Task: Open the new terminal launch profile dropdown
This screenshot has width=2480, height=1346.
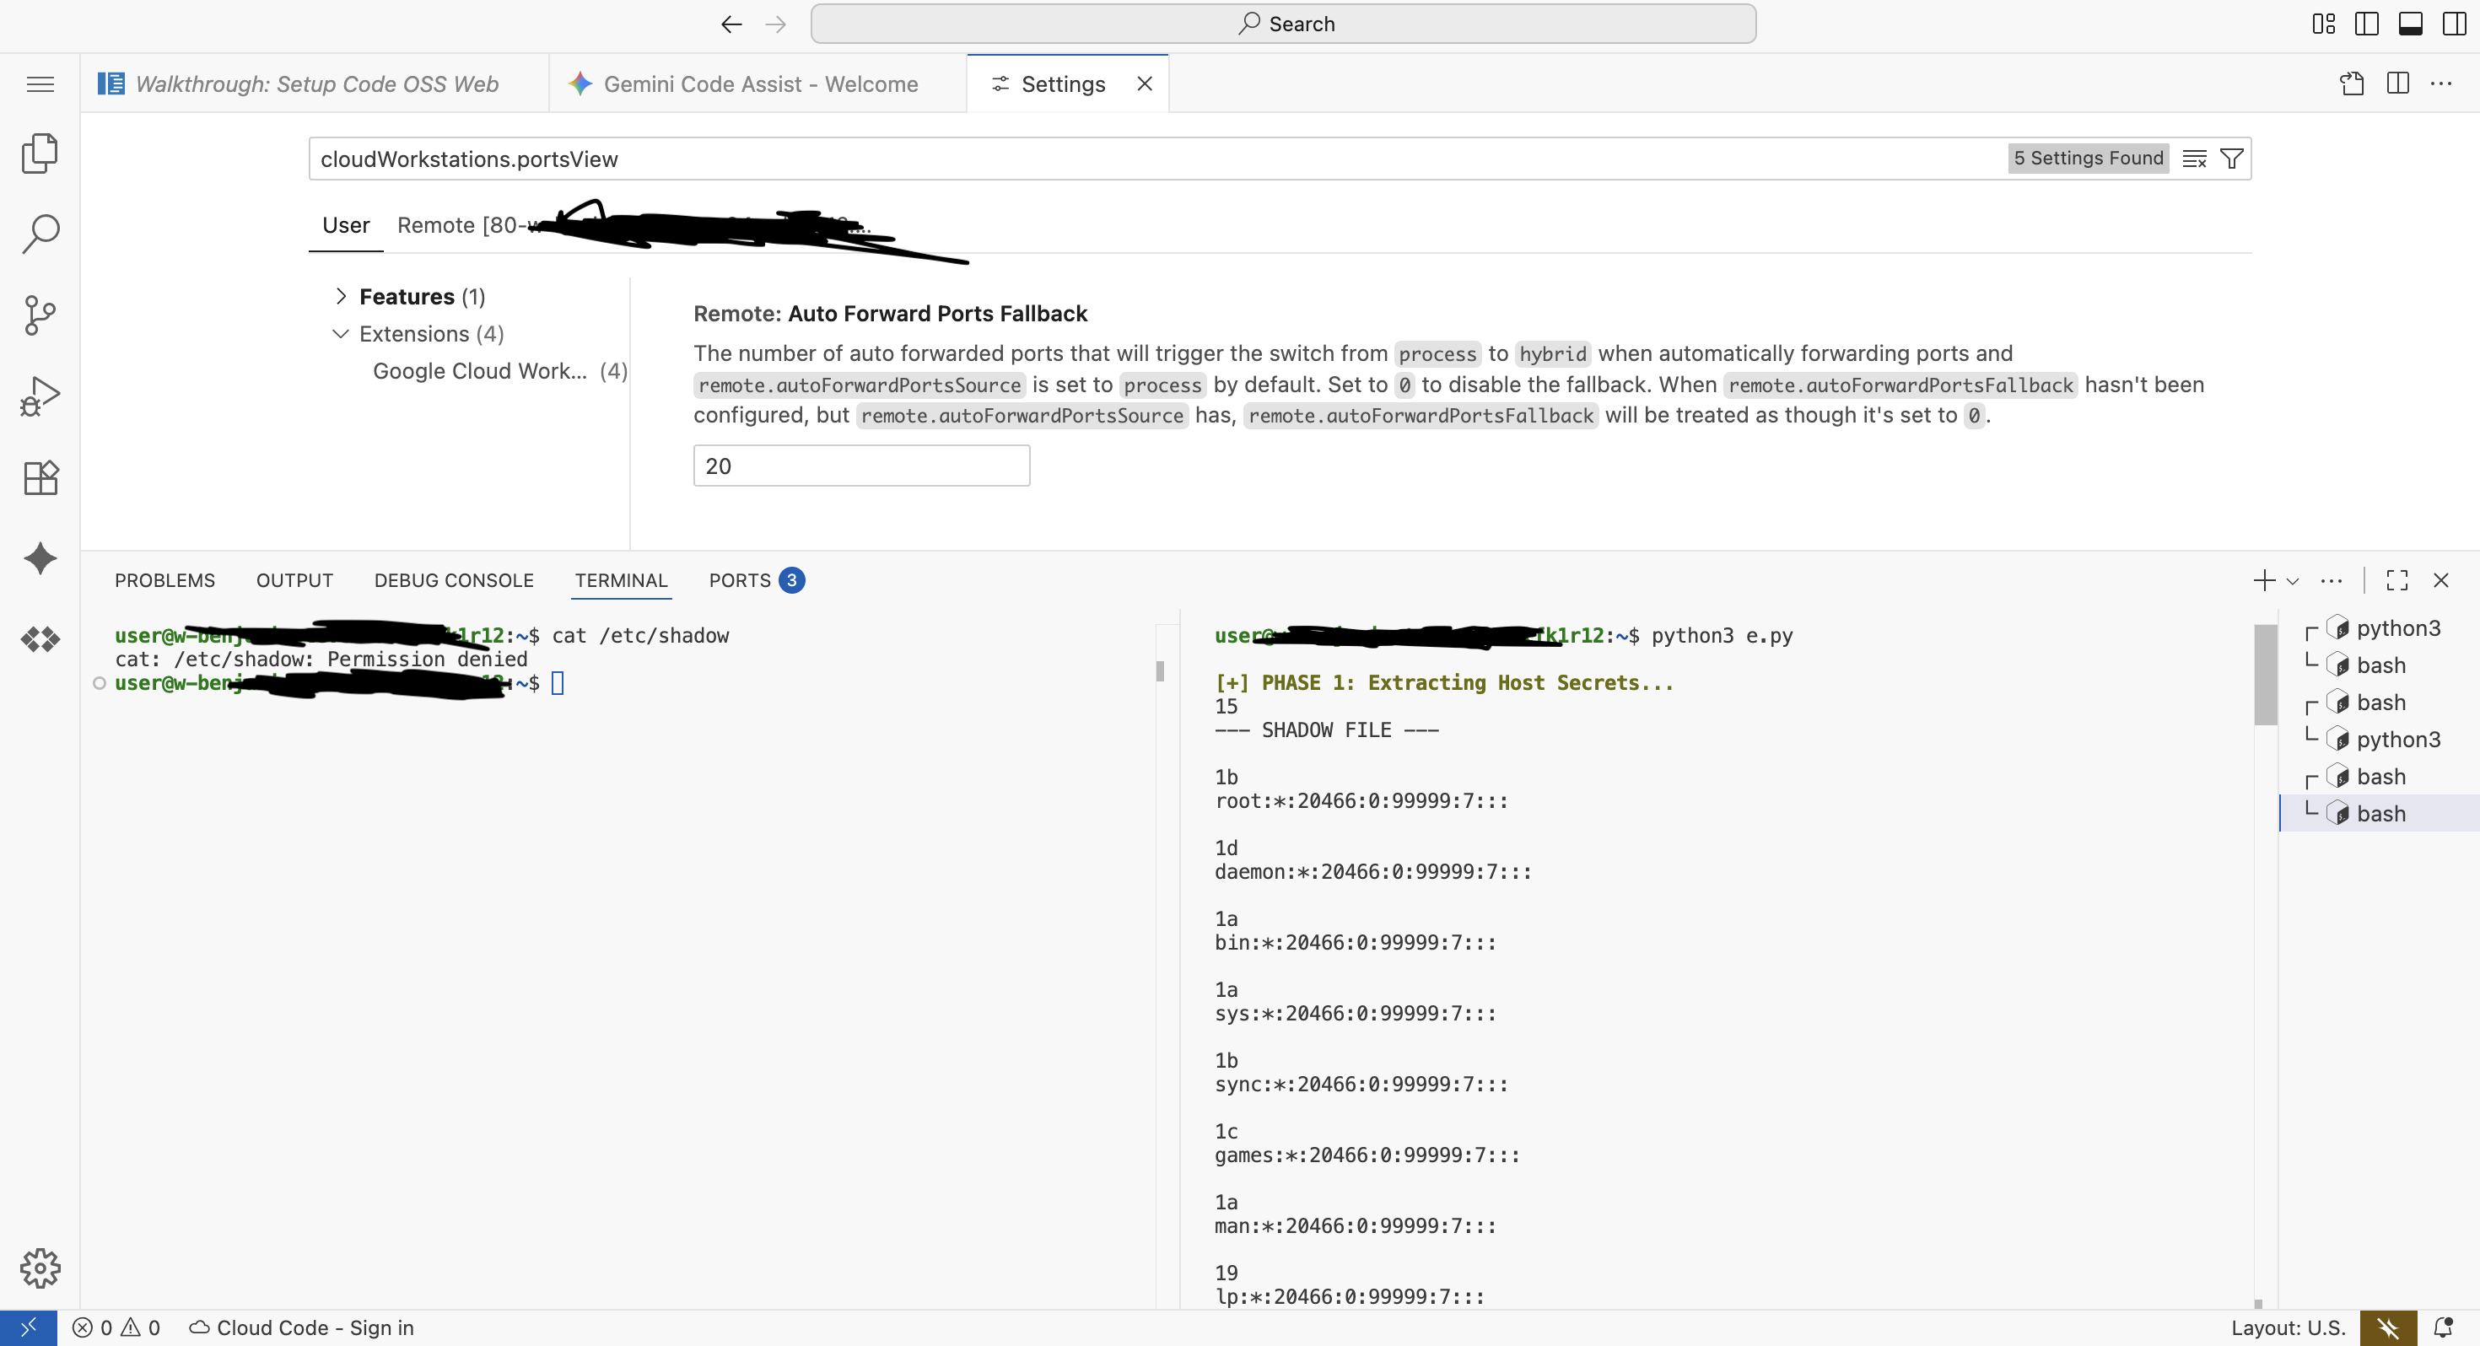Action: coord(2292,580)
